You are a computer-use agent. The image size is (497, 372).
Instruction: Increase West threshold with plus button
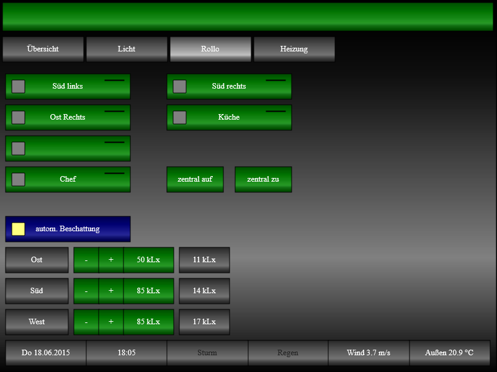coord(111,322)
